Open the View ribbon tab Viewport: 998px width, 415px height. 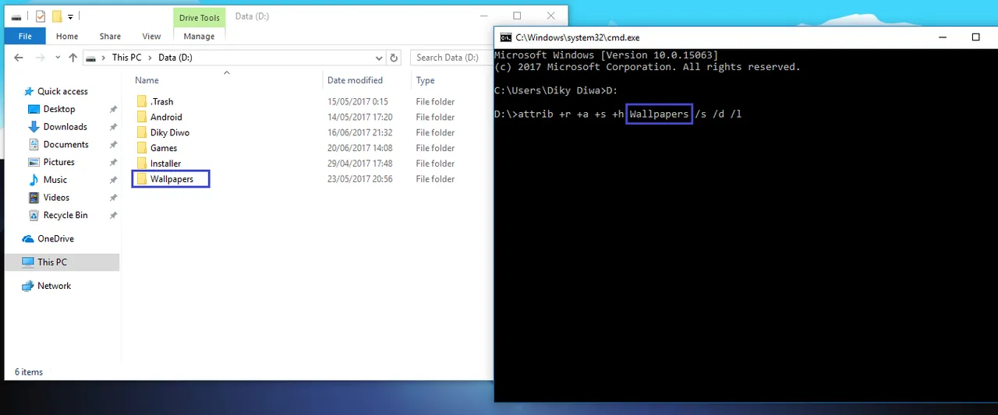pos(151,36)
